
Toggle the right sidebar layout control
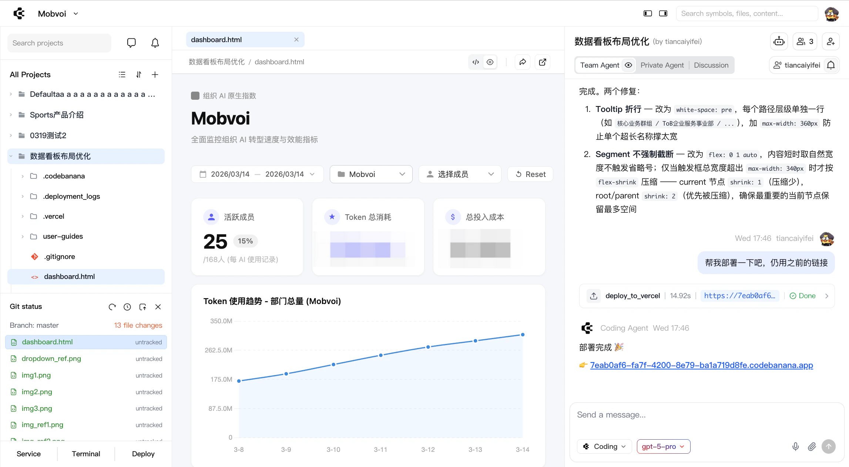[x=663, y=13]
